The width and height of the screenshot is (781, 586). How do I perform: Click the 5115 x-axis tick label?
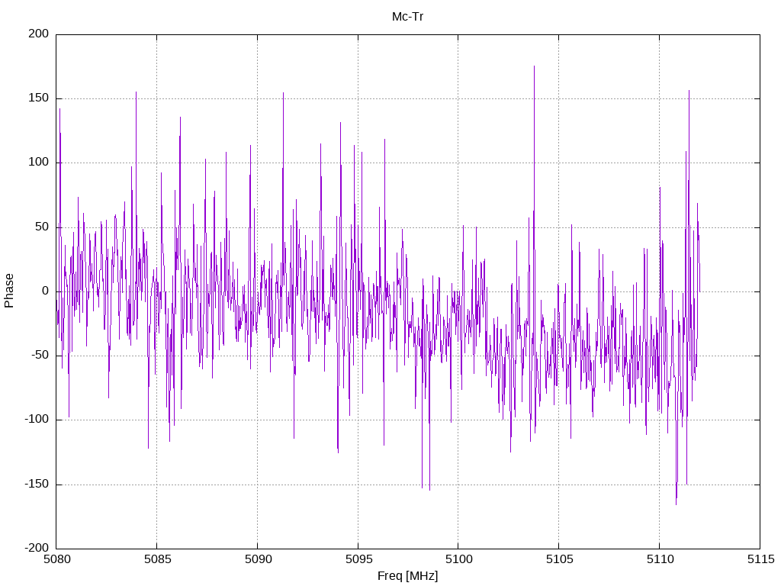coord(760,559)
